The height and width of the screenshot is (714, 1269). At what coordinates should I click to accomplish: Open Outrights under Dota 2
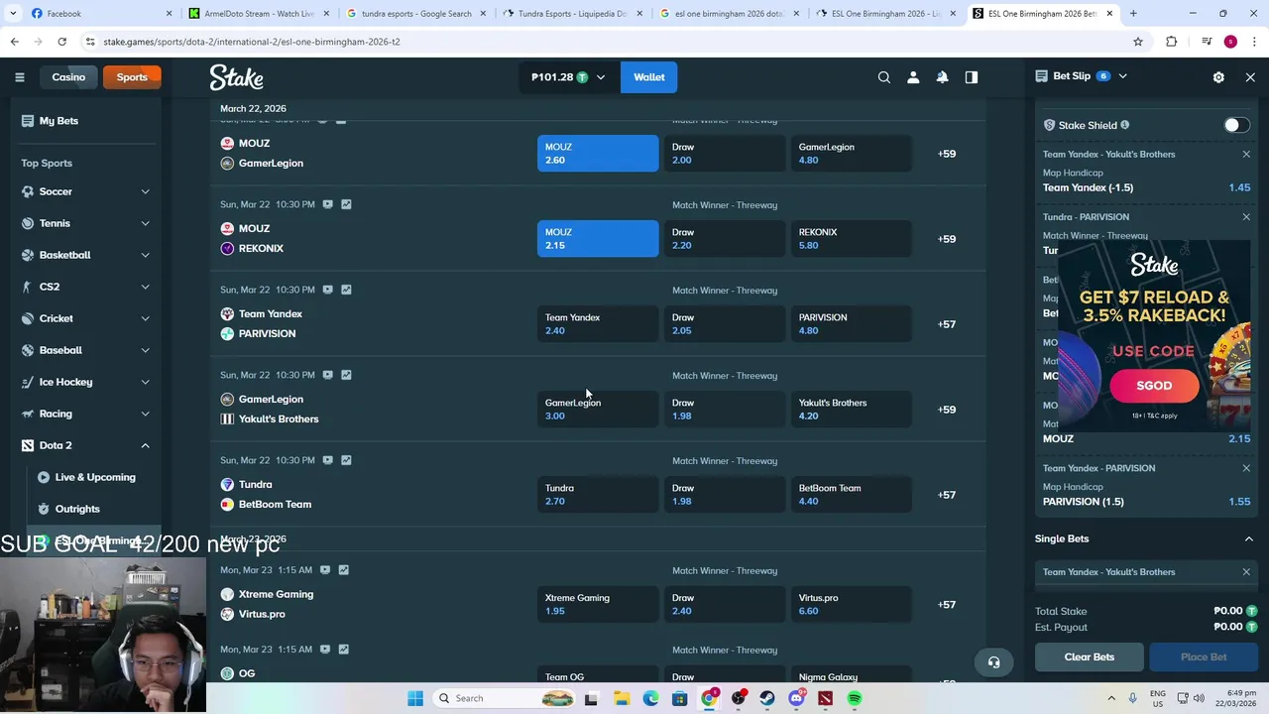pos(77,509)
